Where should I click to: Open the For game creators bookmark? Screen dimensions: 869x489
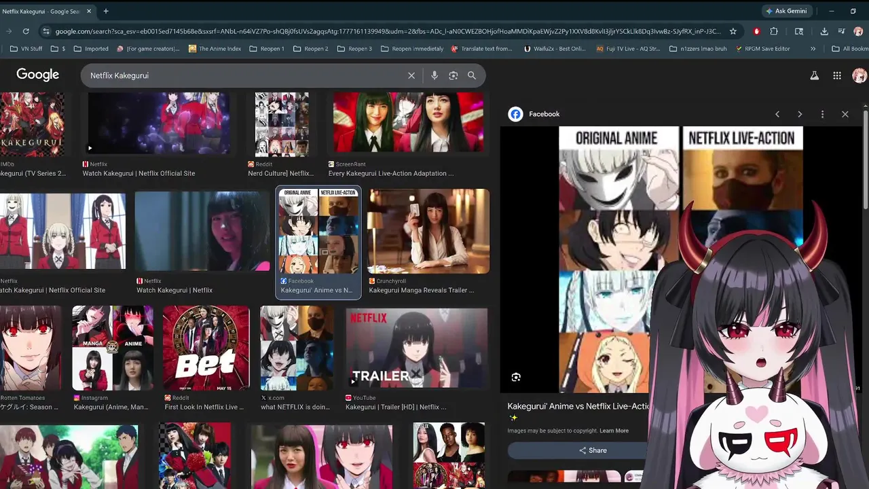pyautogui.click(x=148, y=49)
